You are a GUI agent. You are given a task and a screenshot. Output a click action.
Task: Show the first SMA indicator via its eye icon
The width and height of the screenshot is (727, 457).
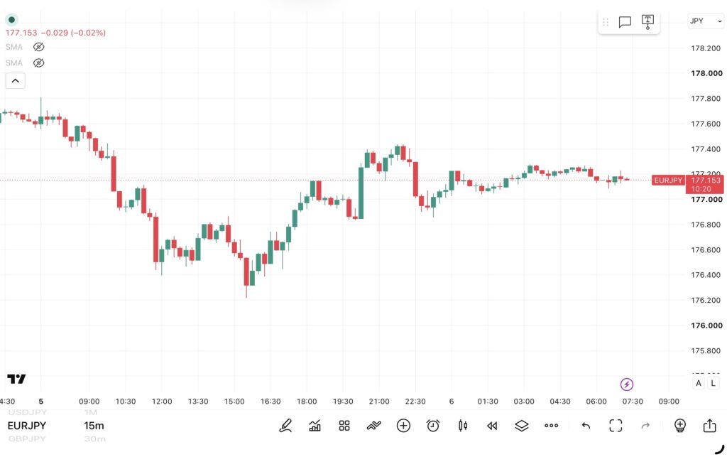pos(39,47)
